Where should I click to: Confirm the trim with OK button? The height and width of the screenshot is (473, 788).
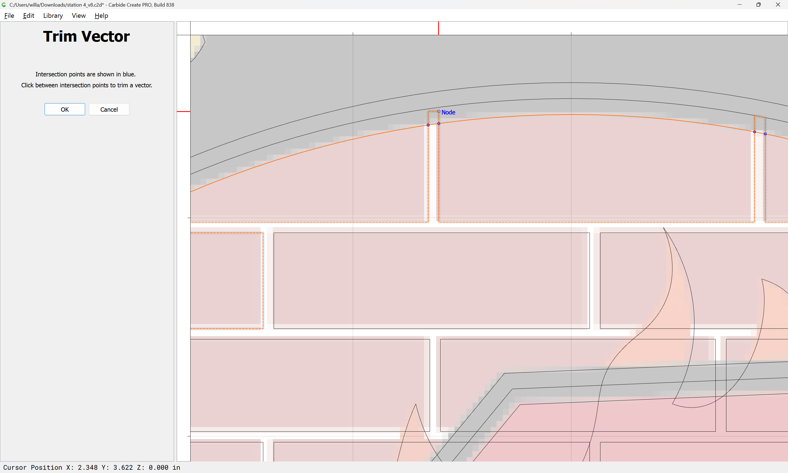point(65,109)
